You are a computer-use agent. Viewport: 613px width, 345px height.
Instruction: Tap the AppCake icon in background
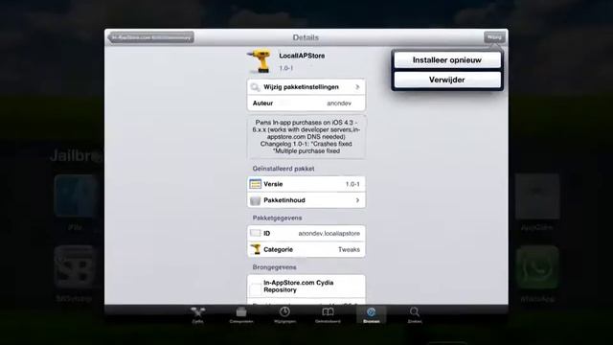[x=537, y=196]
